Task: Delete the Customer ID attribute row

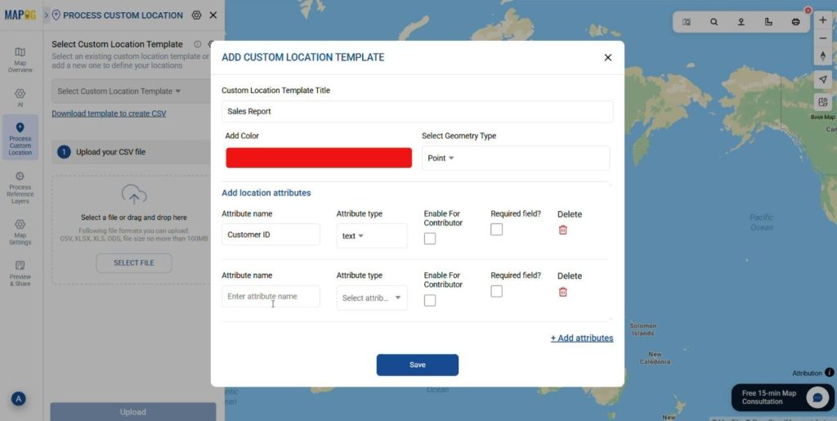Action: (562, 230)
